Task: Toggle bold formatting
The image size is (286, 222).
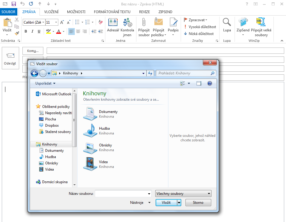Action: (x=26, y=31)
